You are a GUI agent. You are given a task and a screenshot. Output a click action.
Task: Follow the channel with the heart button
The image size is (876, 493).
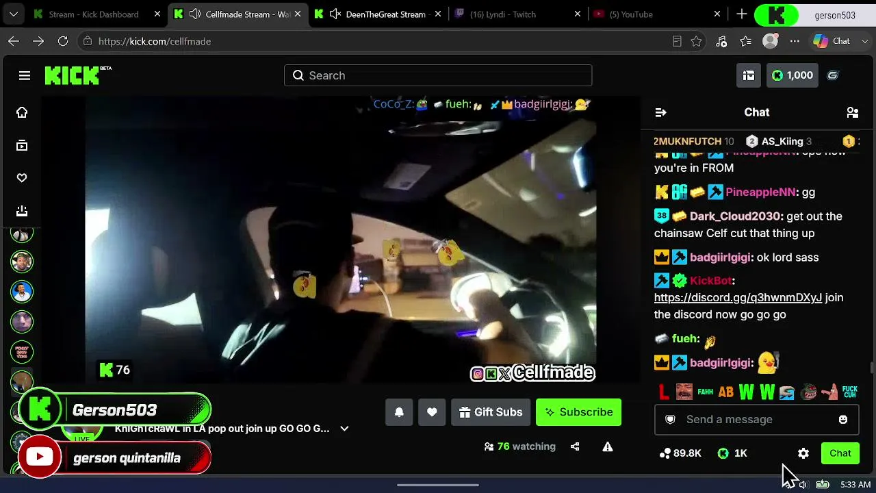click(432, 412)
